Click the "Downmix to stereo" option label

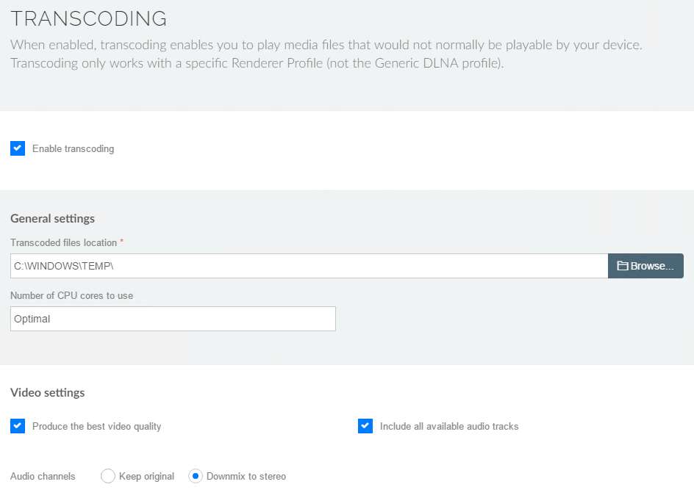(246, 476)
